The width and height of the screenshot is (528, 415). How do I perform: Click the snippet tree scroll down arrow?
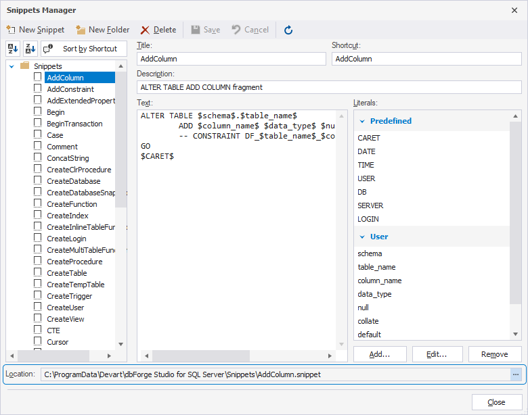(121, 344)
